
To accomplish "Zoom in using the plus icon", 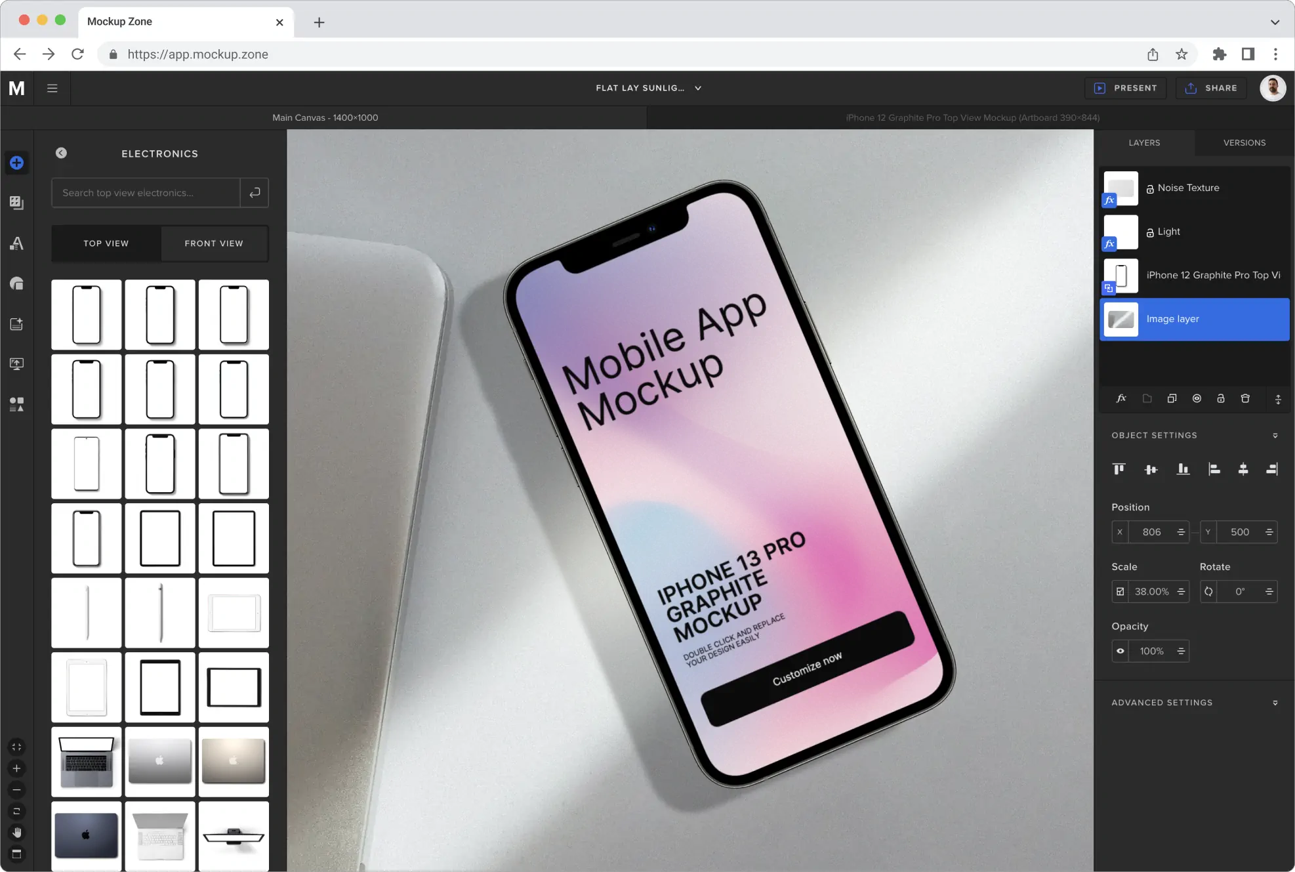I will [16, 768].
